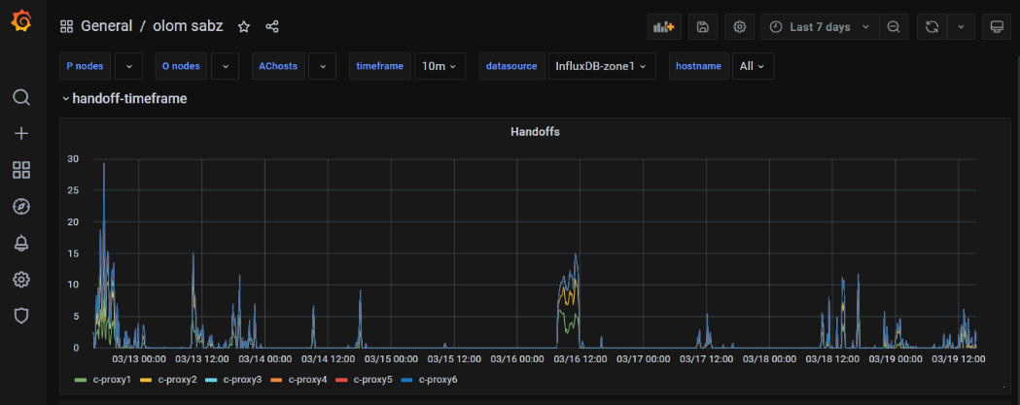Save the dashboard with disk icon

[703, 26]
